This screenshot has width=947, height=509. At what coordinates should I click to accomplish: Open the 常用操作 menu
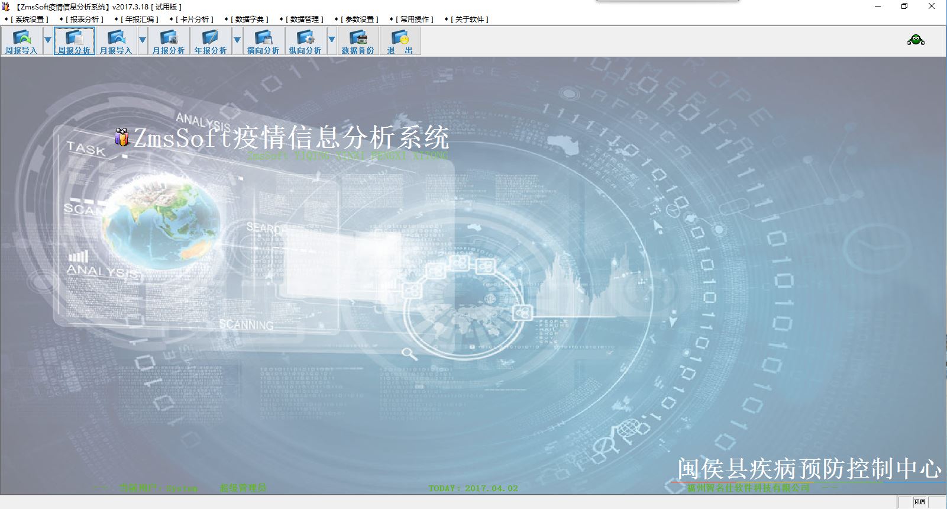pyautogui.click(x=412, y=20)
